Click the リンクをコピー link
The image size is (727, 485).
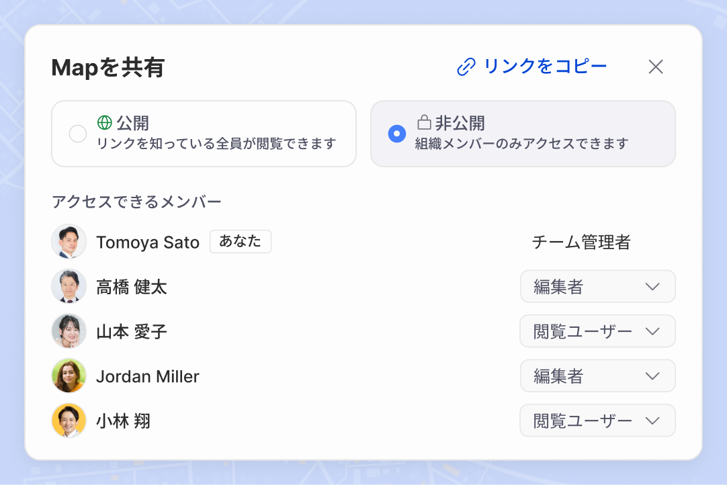coord(545,67)
